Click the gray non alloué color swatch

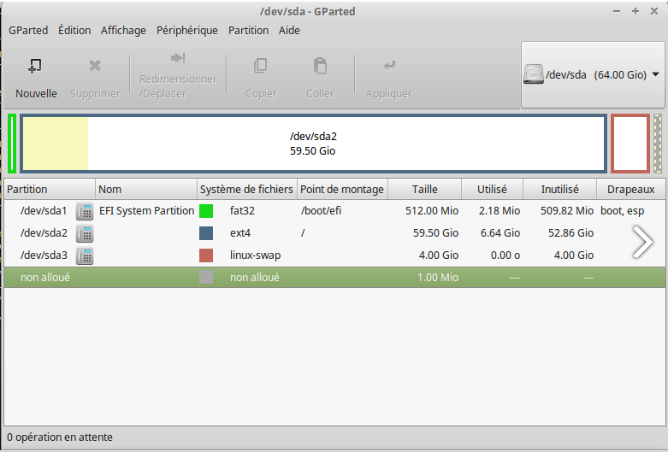click(x=206, y=278)
